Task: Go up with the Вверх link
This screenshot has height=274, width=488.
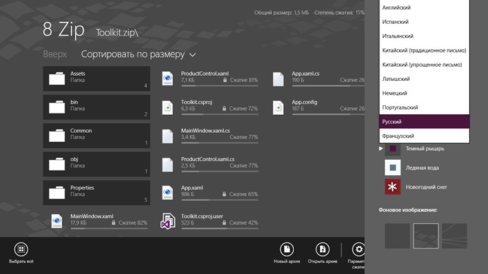Action: [55, 55]
